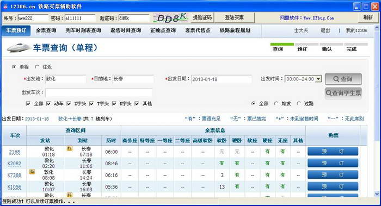Toggle the 其他 checkbox
The width and height of the screenshot is (381, 206).
(137, 104)
